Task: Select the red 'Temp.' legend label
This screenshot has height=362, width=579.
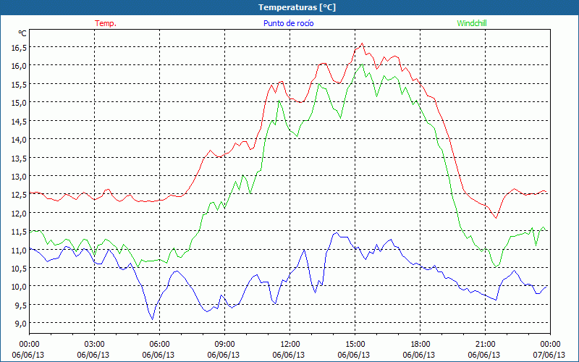Action: 106,23
